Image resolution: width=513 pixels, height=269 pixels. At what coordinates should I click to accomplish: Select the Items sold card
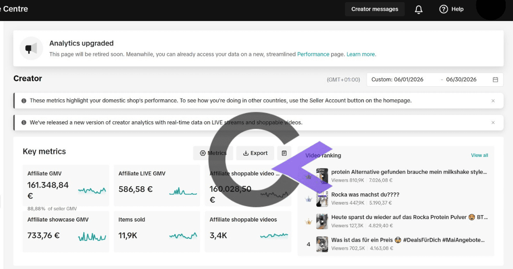pos(157,231)
